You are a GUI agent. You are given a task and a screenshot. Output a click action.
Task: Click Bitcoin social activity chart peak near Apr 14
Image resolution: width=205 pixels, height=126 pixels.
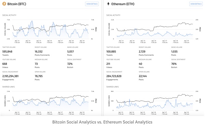click(x=32, y=22)
